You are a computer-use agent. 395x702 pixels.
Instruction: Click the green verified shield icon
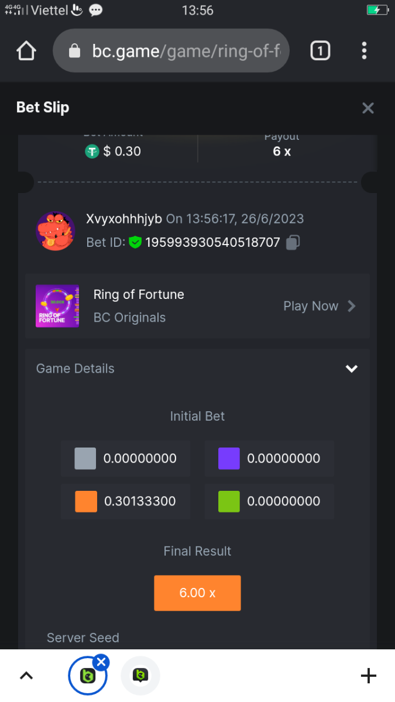(135, 242)
